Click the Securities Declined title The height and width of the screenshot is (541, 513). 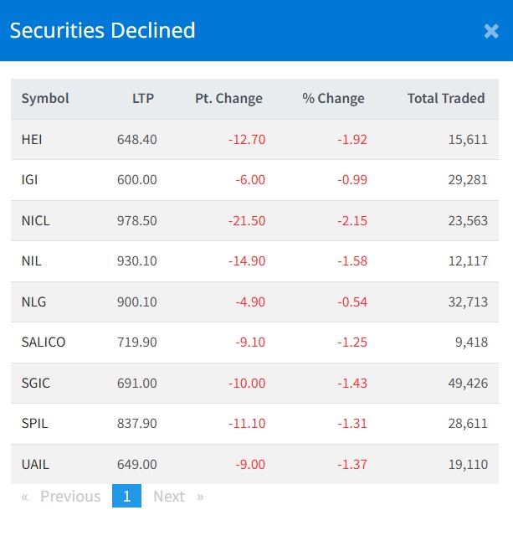pos(102,31)
